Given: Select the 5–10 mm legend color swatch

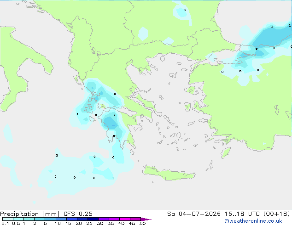Looking at the screenshot, I should tap(51, 219).
